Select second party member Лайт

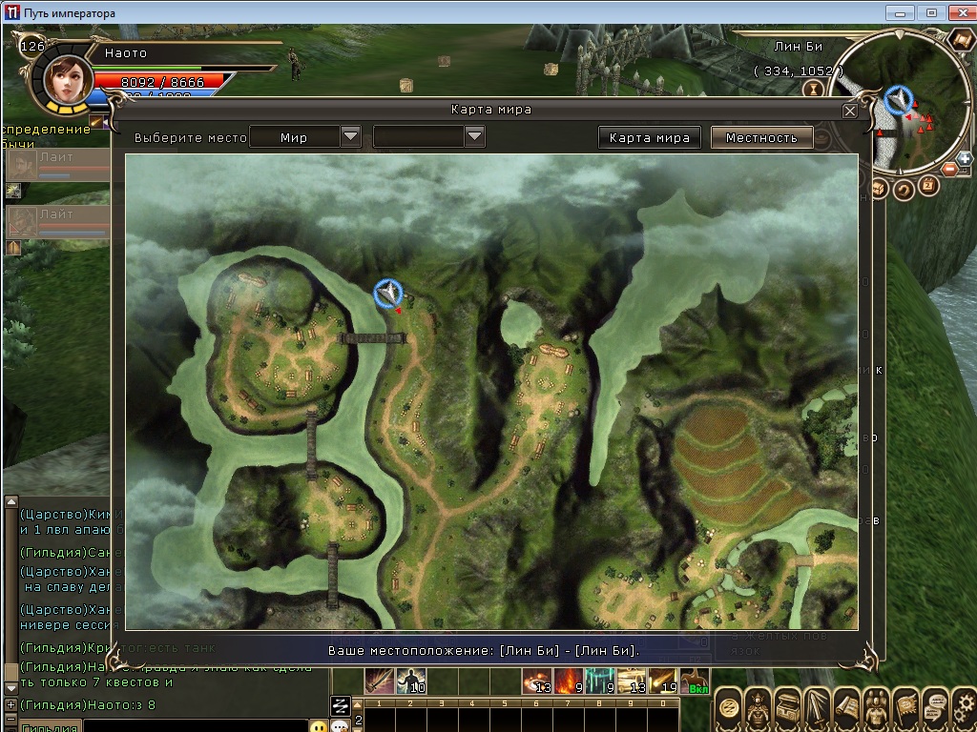57,222
